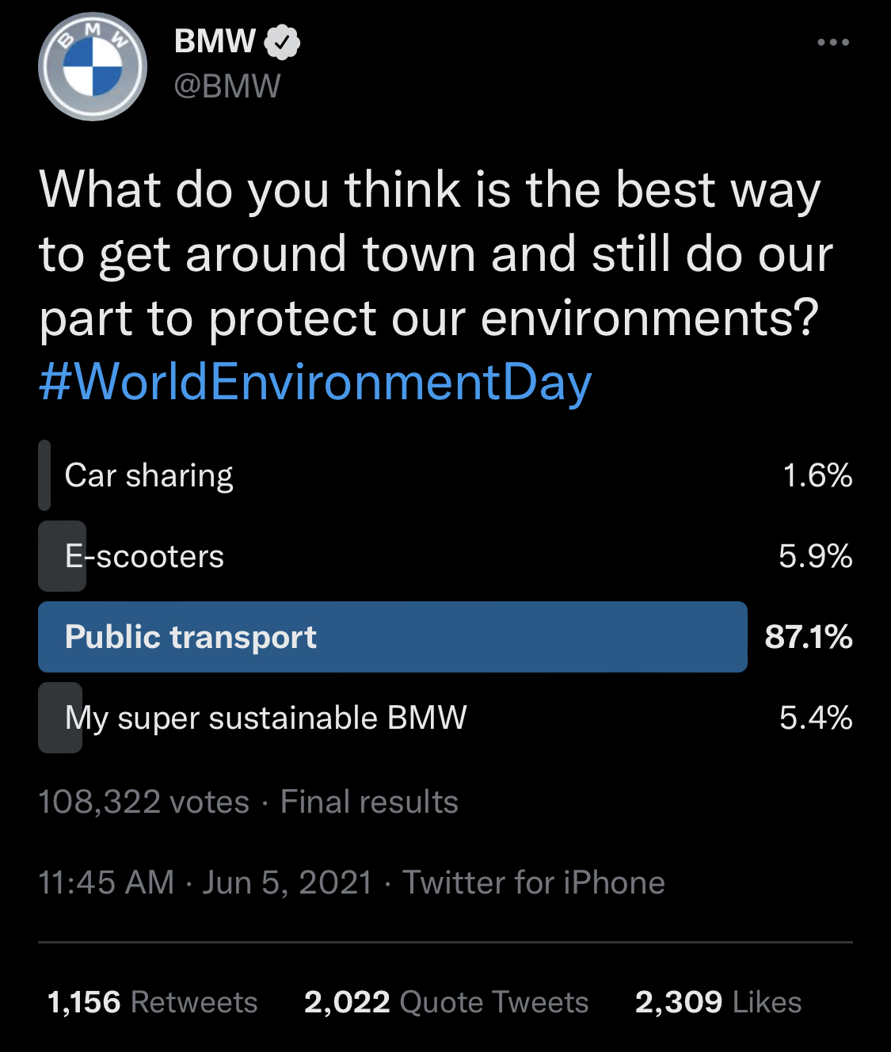
Task: Open the three-dot more options menu
Action: (833, 42)
